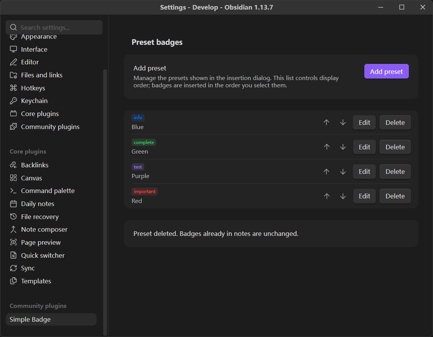Move the important badge preset up

click(x=326, y=196)
